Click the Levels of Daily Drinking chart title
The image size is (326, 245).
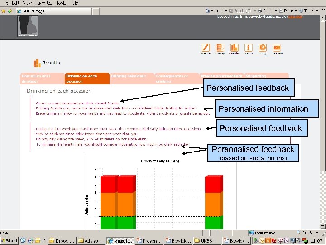[x=160, y=161]
